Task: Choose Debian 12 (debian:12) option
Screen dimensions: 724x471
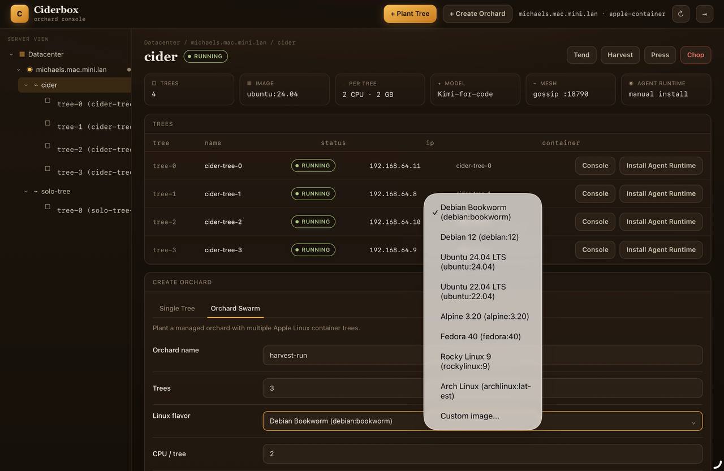Action: (482, 237)
